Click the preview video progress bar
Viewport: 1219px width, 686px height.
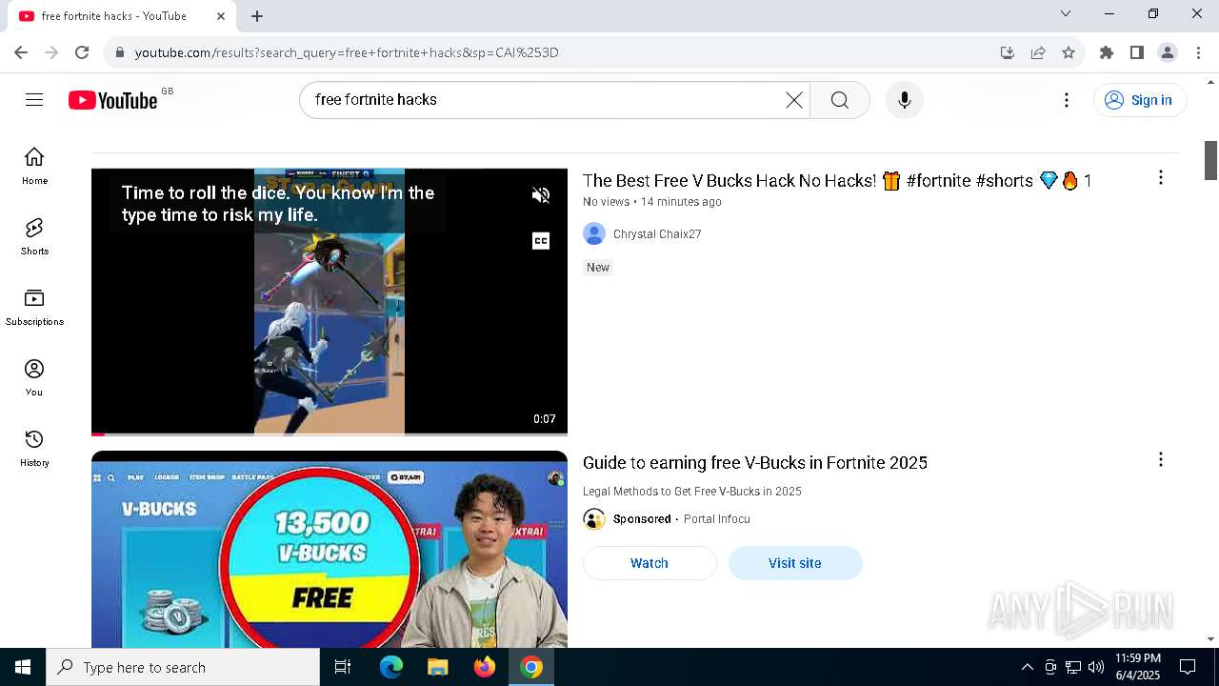(x=330, y=434)
